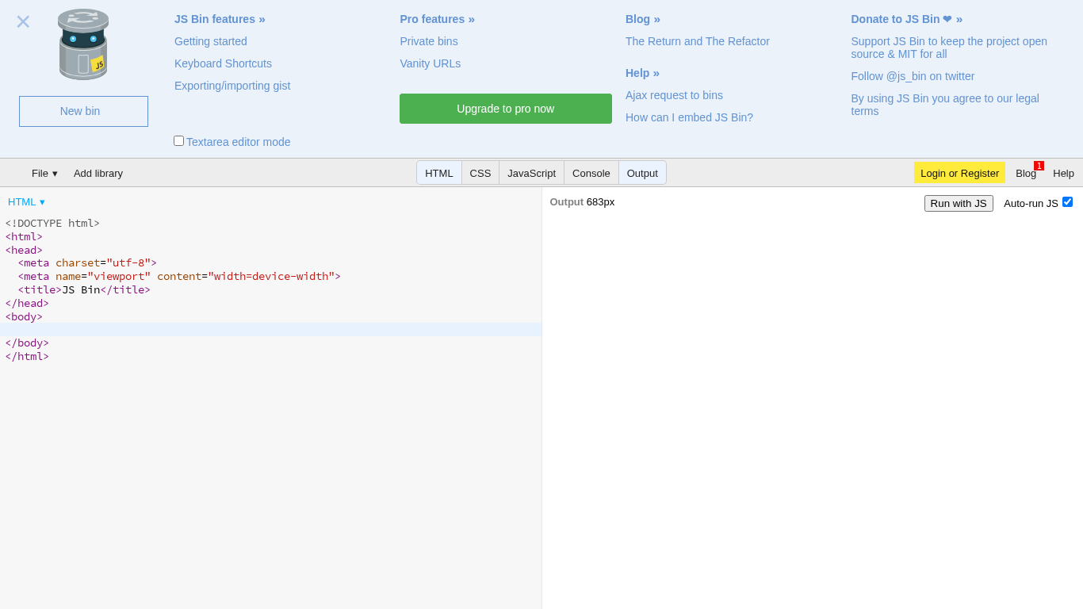
Task: Open Ajax request to bins link
Action: coord(674,95)
